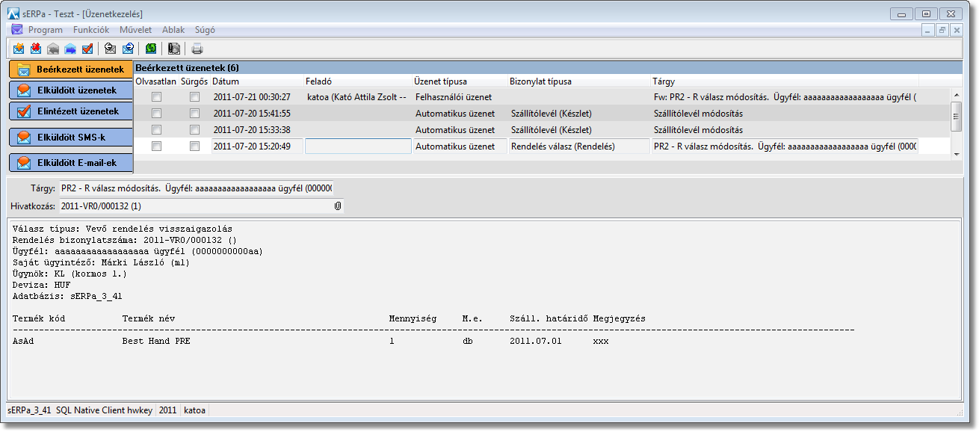Viewport: 979px width, 432px height.
Task: Toggle Olvasatlan checkbox for 00:30:27 message
Action: point(156,97)
